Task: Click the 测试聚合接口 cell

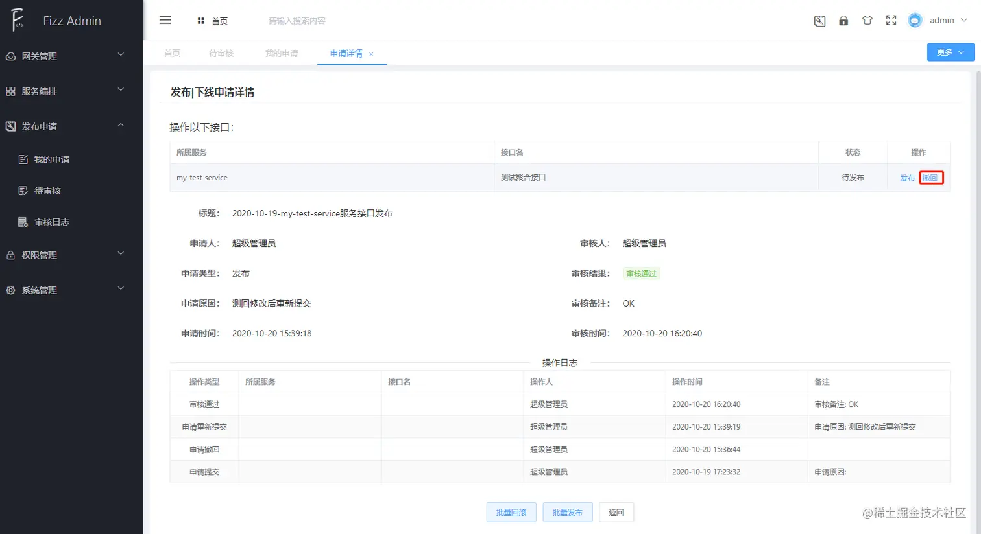Action: click(x=656, y=178)
